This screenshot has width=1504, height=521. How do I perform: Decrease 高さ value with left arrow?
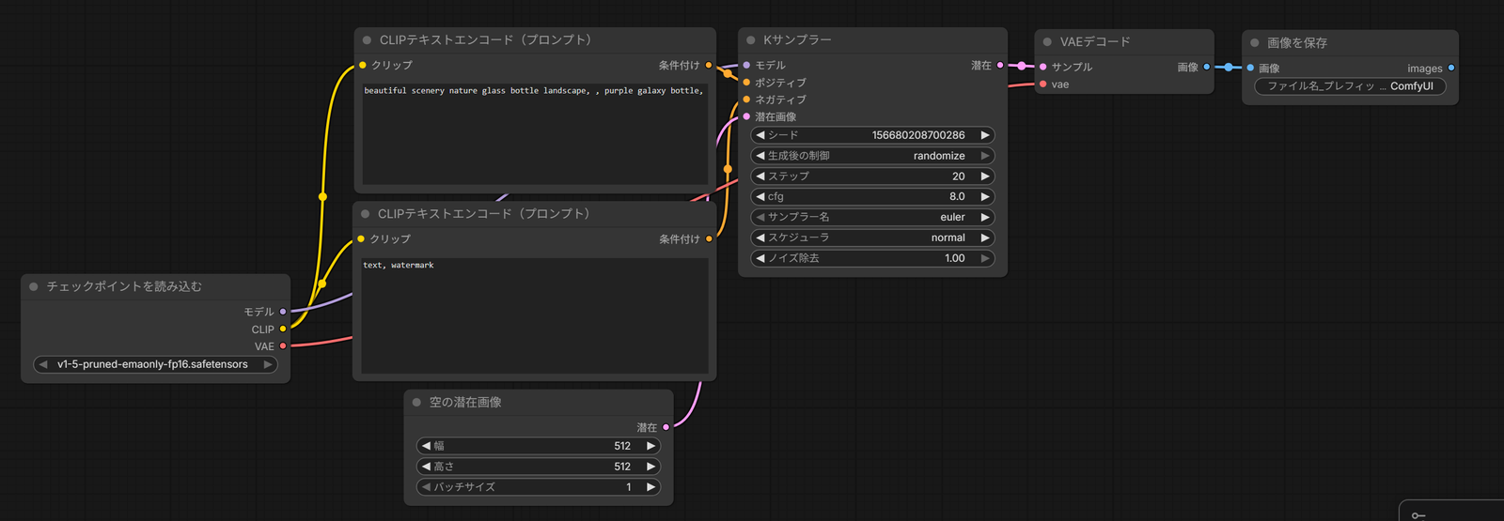click(427, 467)
